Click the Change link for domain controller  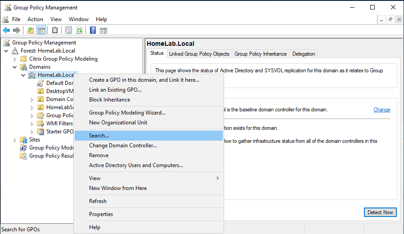(382, 110)
